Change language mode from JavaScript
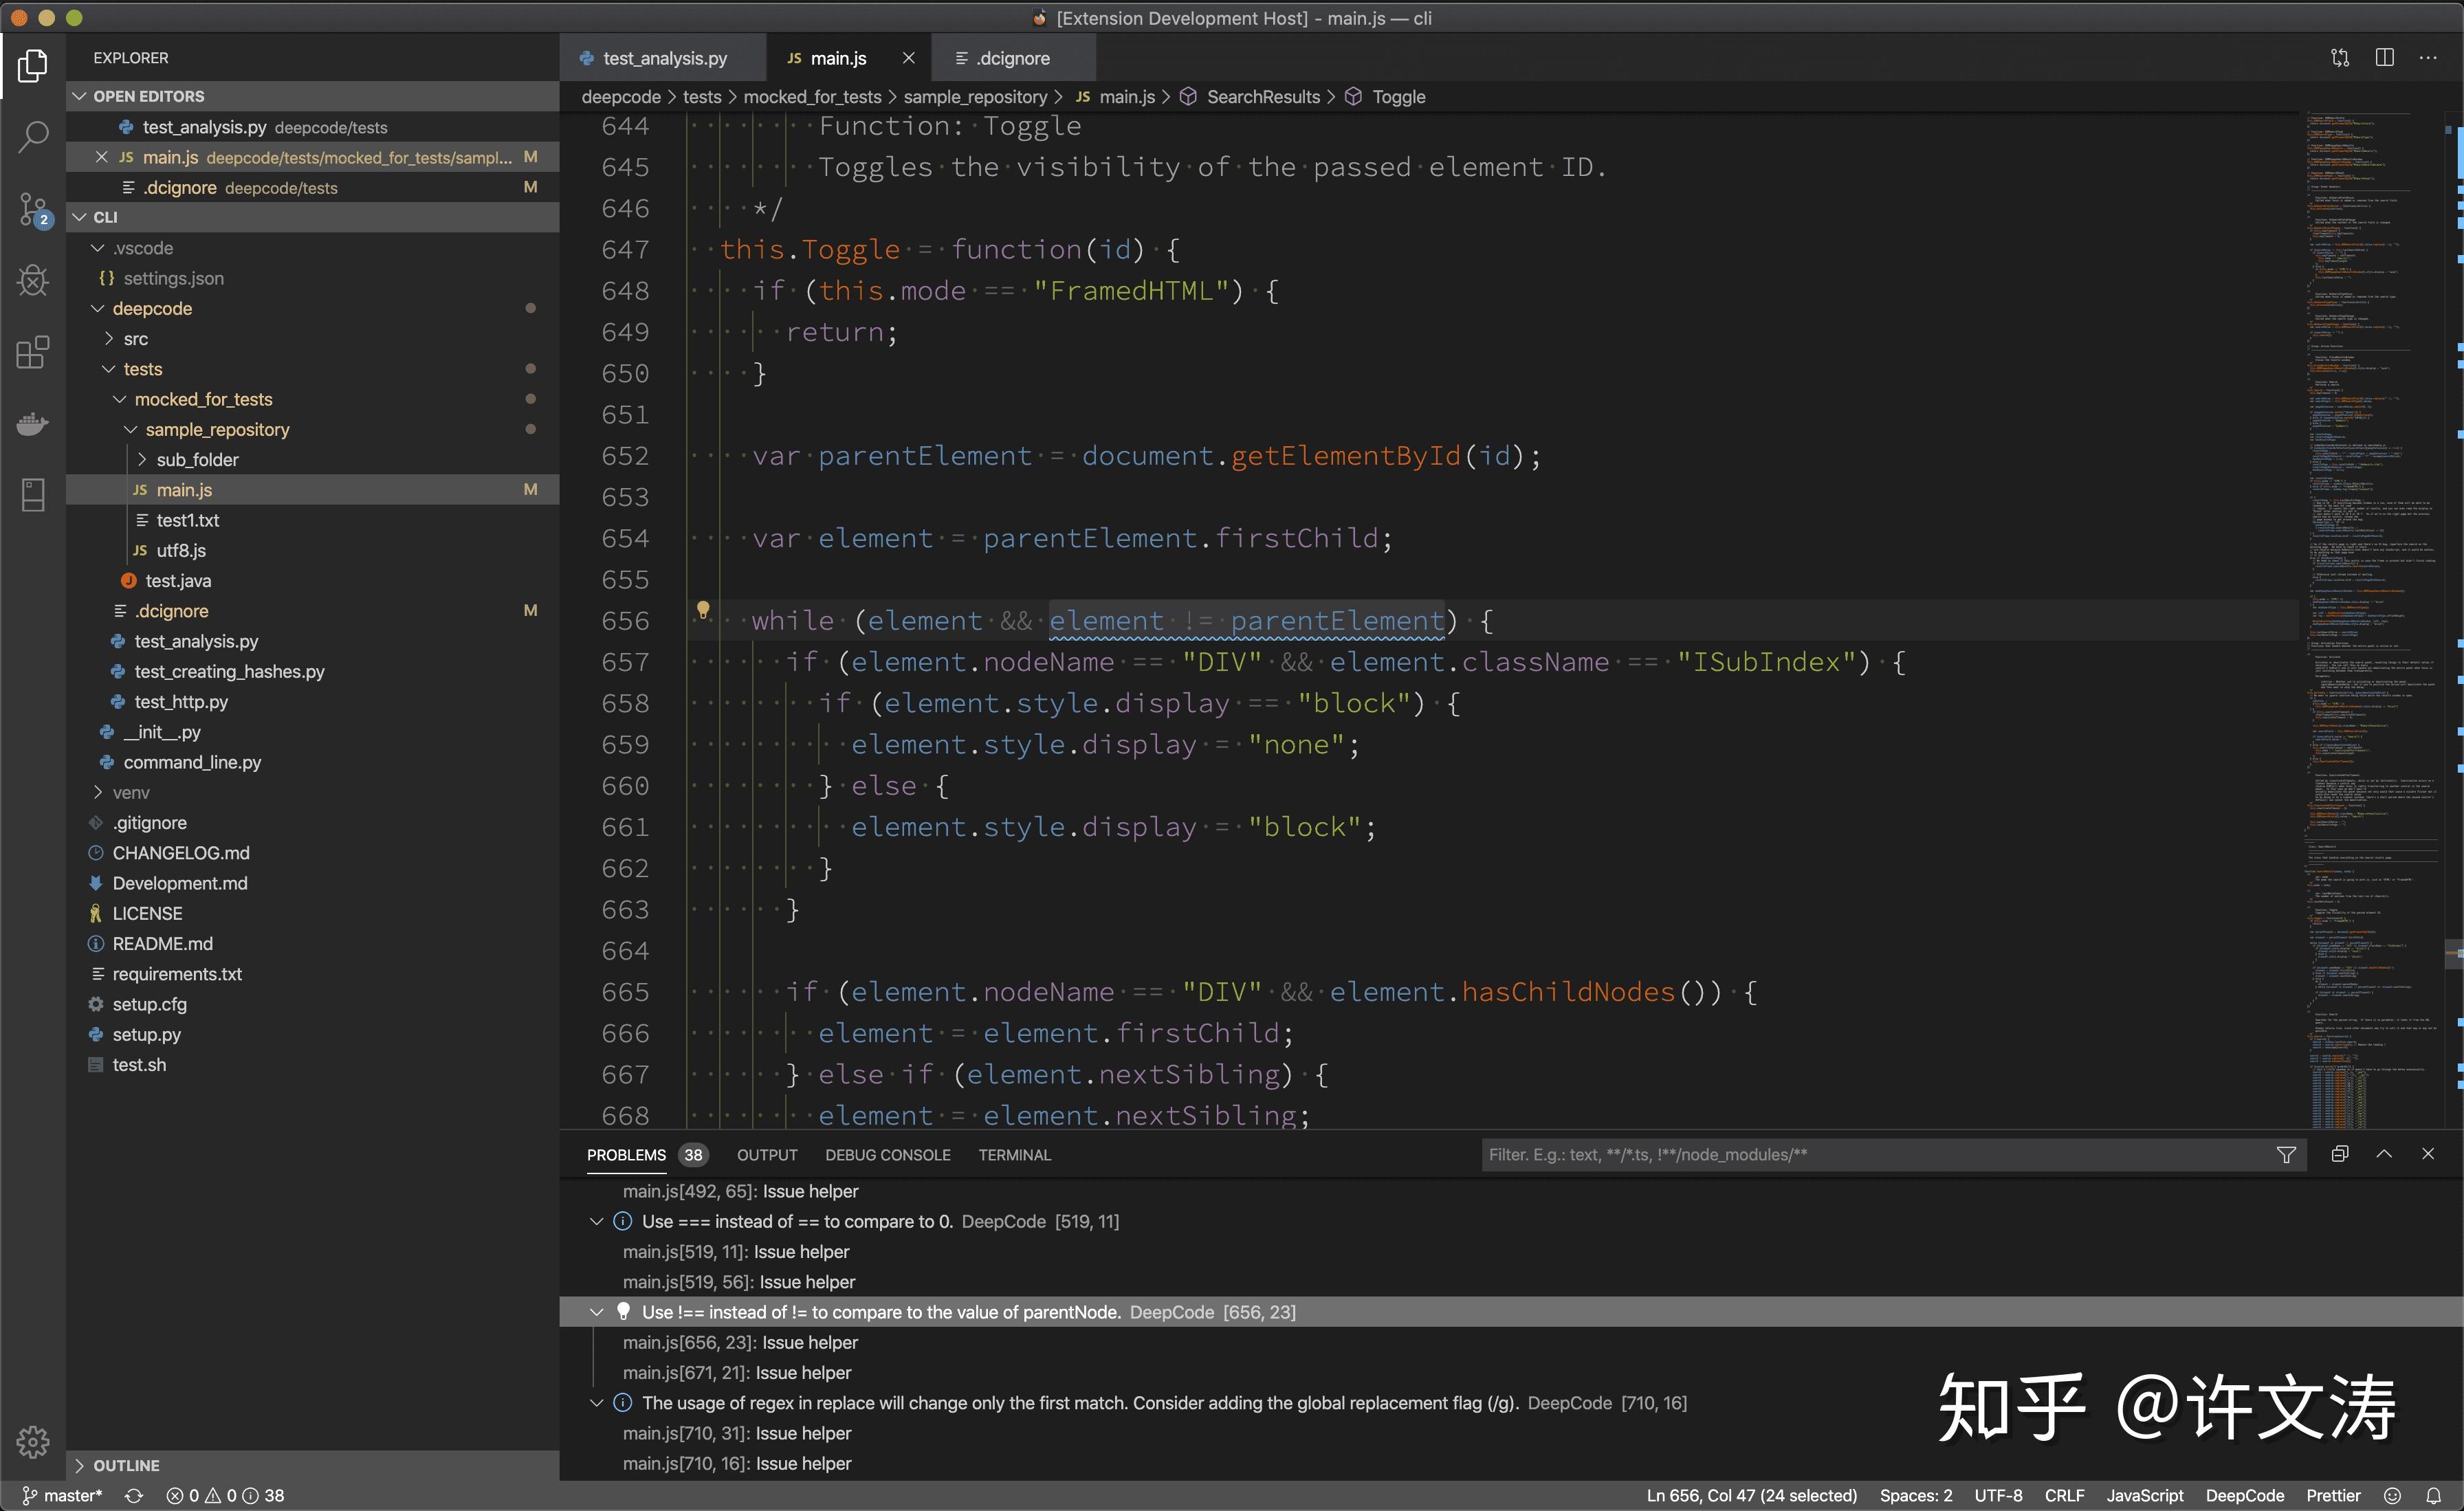Screen dimensions: 2464x1511 tap(2145, 1496)
